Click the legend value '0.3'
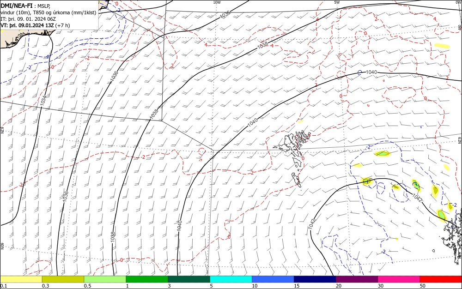This screenshot has height=289, width=462. tap(45, 286)
